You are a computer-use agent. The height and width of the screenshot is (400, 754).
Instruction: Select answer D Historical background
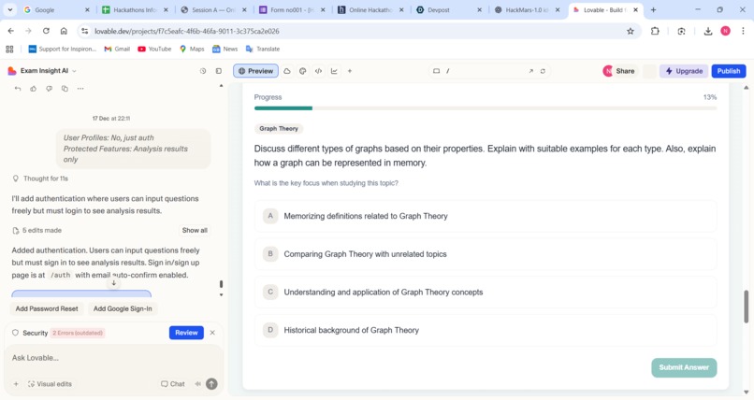[x=486, y=330]
